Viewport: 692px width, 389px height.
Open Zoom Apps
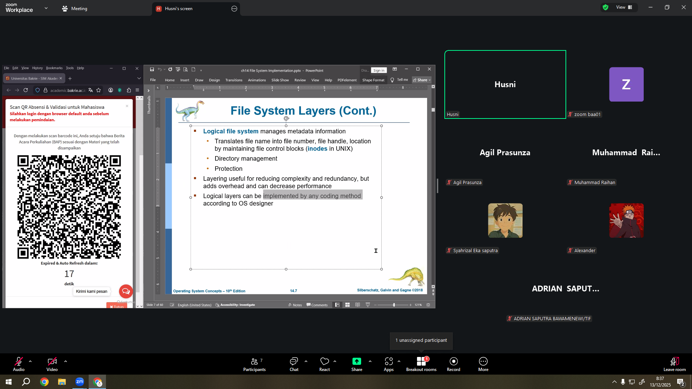(x=389, y=364)
